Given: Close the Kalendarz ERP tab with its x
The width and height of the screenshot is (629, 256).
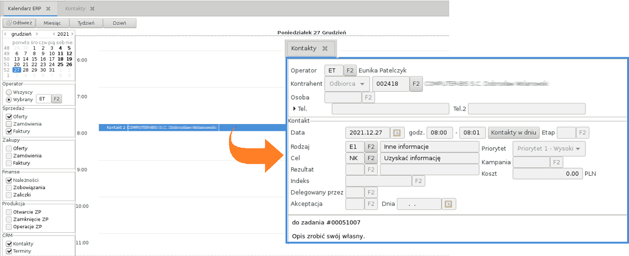Looking at the screenshot, I should (x=48, y=9).
